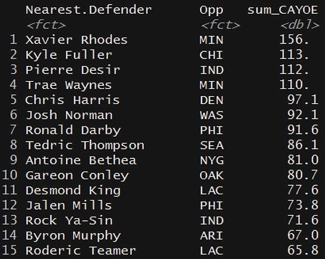Click the SEA opponent code
This screenshot has height=259, width=325.
pos(211,145)
